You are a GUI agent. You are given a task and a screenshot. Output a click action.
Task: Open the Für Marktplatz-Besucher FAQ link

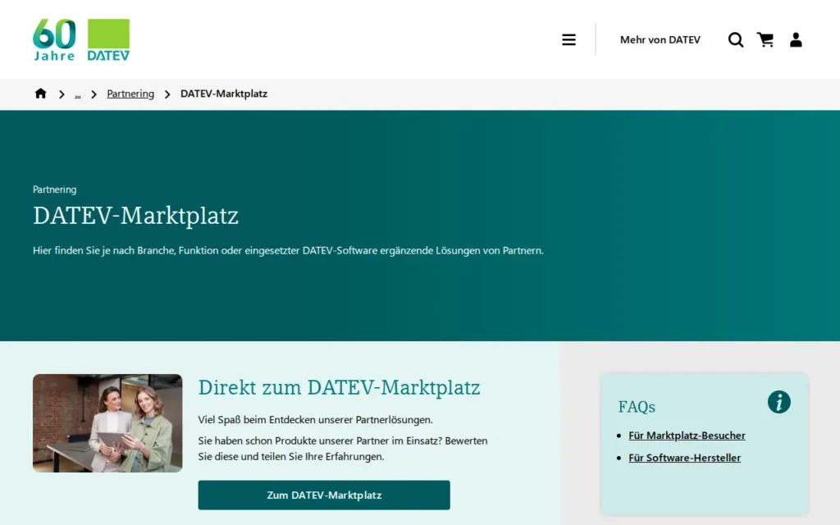point(687,436)
